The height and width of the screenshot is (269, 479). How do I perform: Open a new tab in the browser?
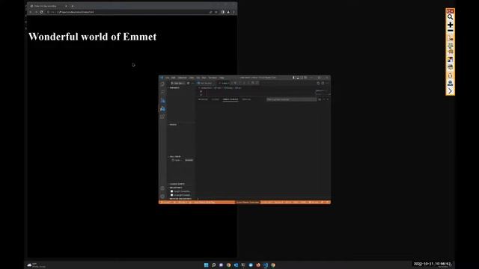pos(73,6)
